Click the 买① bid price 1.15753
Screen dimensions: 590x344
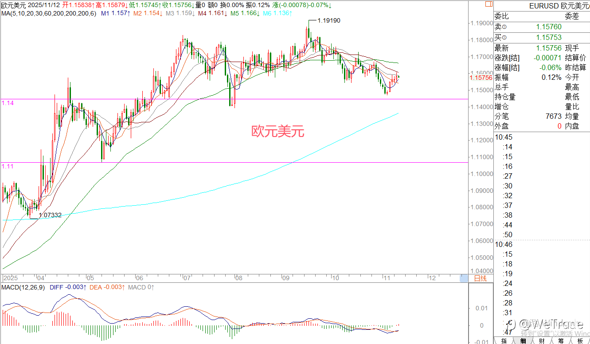(x=548, y=38)
